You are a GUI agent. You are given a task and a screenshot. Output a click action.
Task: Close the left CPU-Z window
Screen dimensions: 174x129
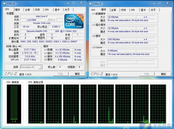pos(81,3)
